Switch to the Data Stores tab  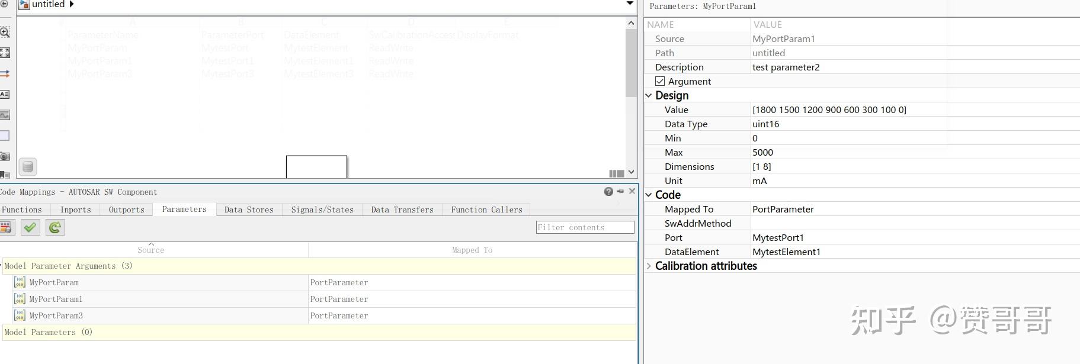coord(249,210)
